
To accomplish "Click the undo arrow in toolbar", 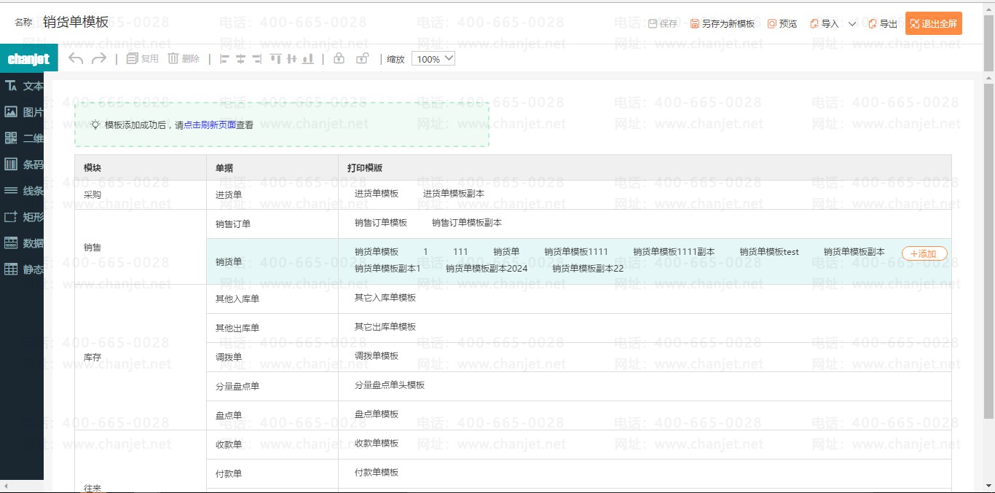I will (x=76, y=59).
